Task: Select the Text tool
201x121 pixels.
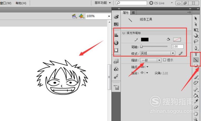Action: pyautogui.click(x=196, y=54)
